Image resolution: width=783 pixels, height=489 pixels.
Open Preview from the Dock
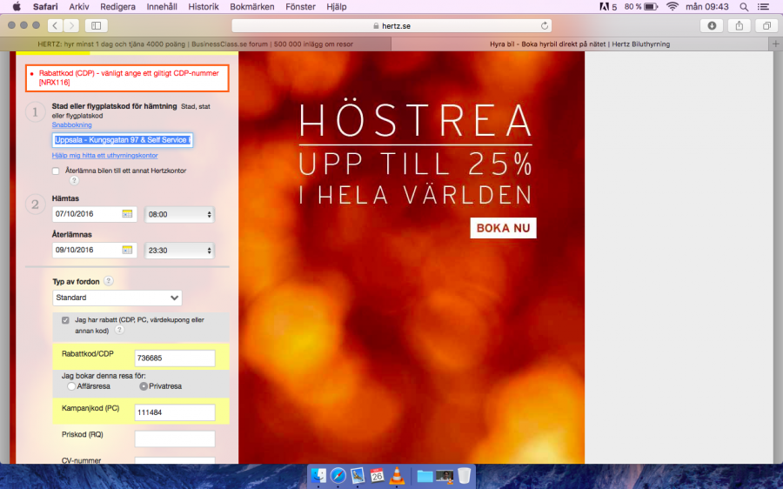coord(358,476)
